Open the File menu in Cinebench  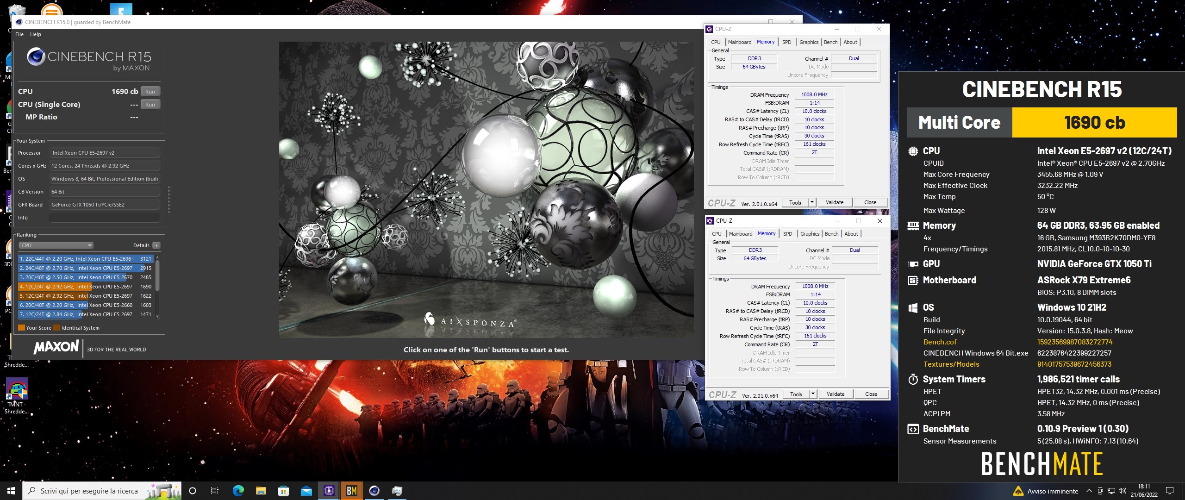[19, 34]
